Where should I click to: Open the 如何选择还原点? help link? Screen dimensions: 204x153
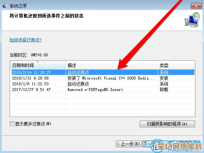click(x=26, y=40)
